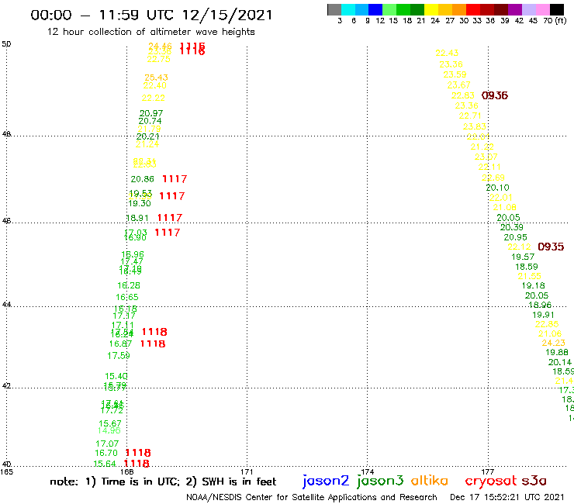574x504 pixels.
Task: Select the black swatch at the scale end
Action: 556,9
